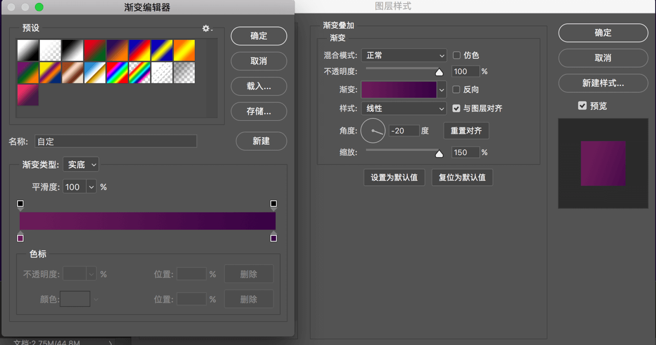Screen dimensions: 656x345
Task: Click the 名称 name input field
Action: coord(116,141)
